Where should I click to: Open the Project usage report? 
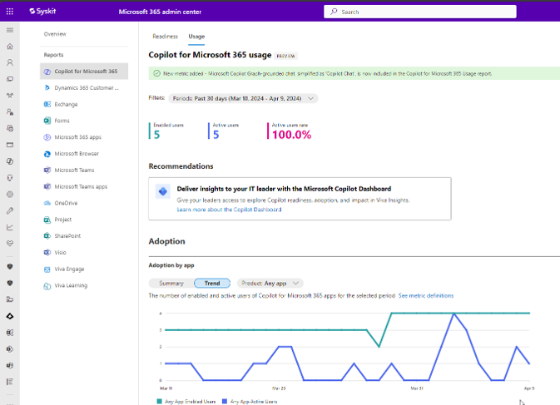tap(63, 220)
